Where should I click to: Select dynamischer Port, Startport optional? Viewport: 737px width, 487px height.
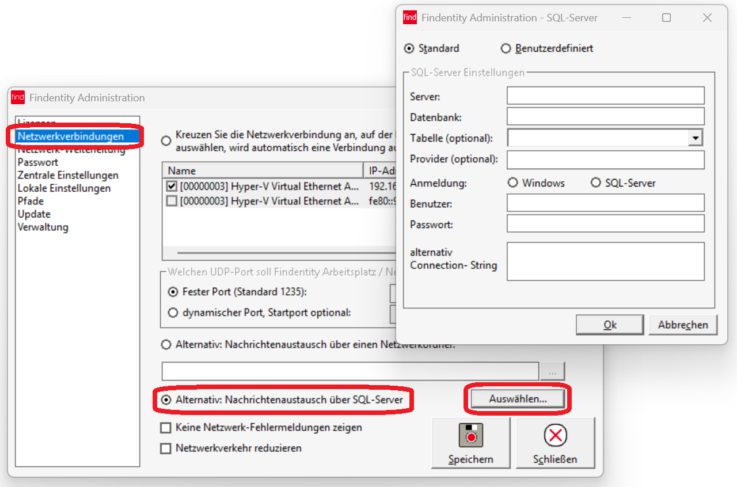173,313
